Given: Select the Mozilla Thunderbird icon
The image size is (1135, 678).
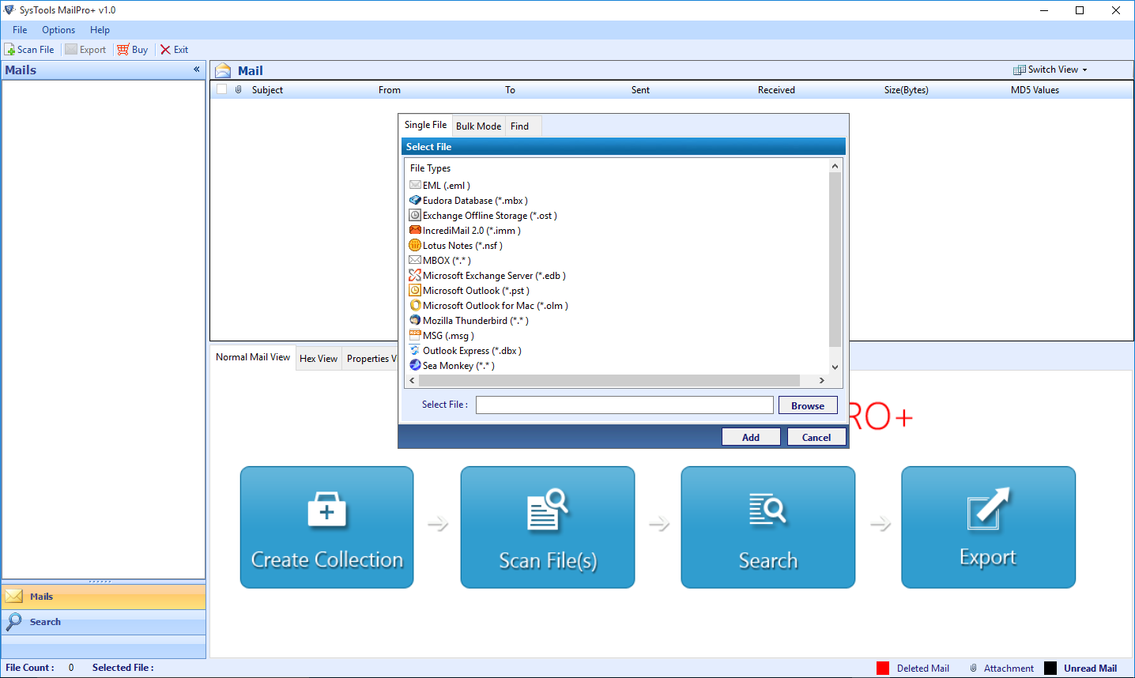Looking at the screenshot, I should (x=415, y=320).
